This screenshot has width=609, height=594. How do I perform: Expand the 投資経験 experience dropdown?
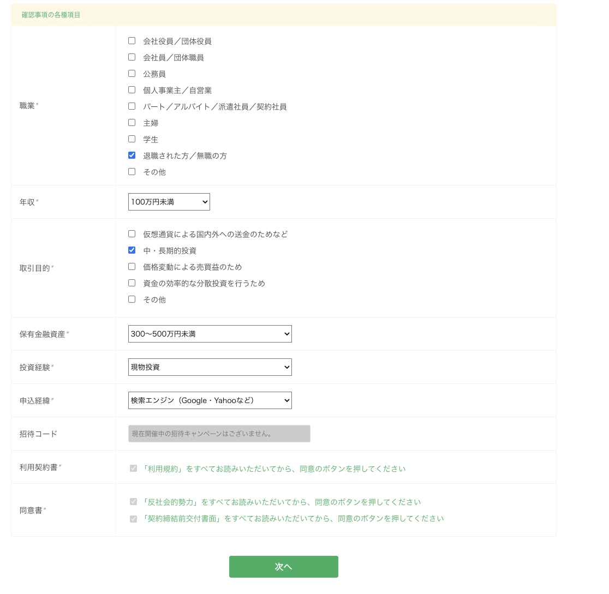[210, 367]
